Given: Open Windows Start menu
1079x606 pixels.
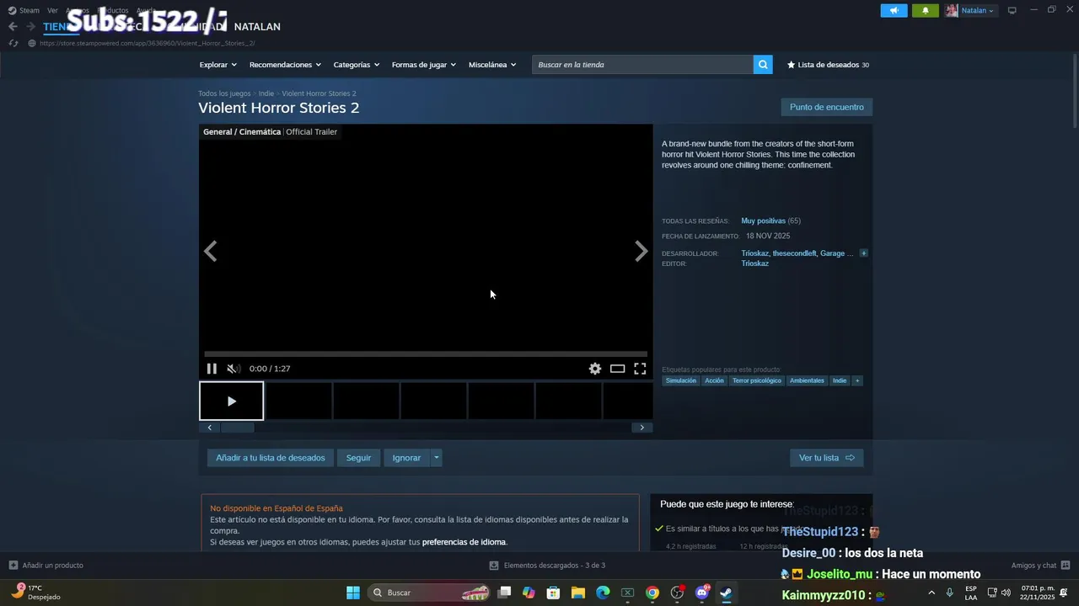Looking at the screenshot, I should tap(353, 593).
